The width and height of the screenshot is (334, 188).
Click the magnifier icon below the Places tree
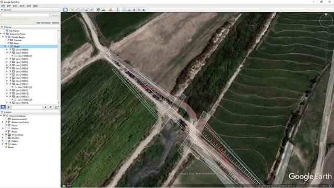(x=3, y=107)
